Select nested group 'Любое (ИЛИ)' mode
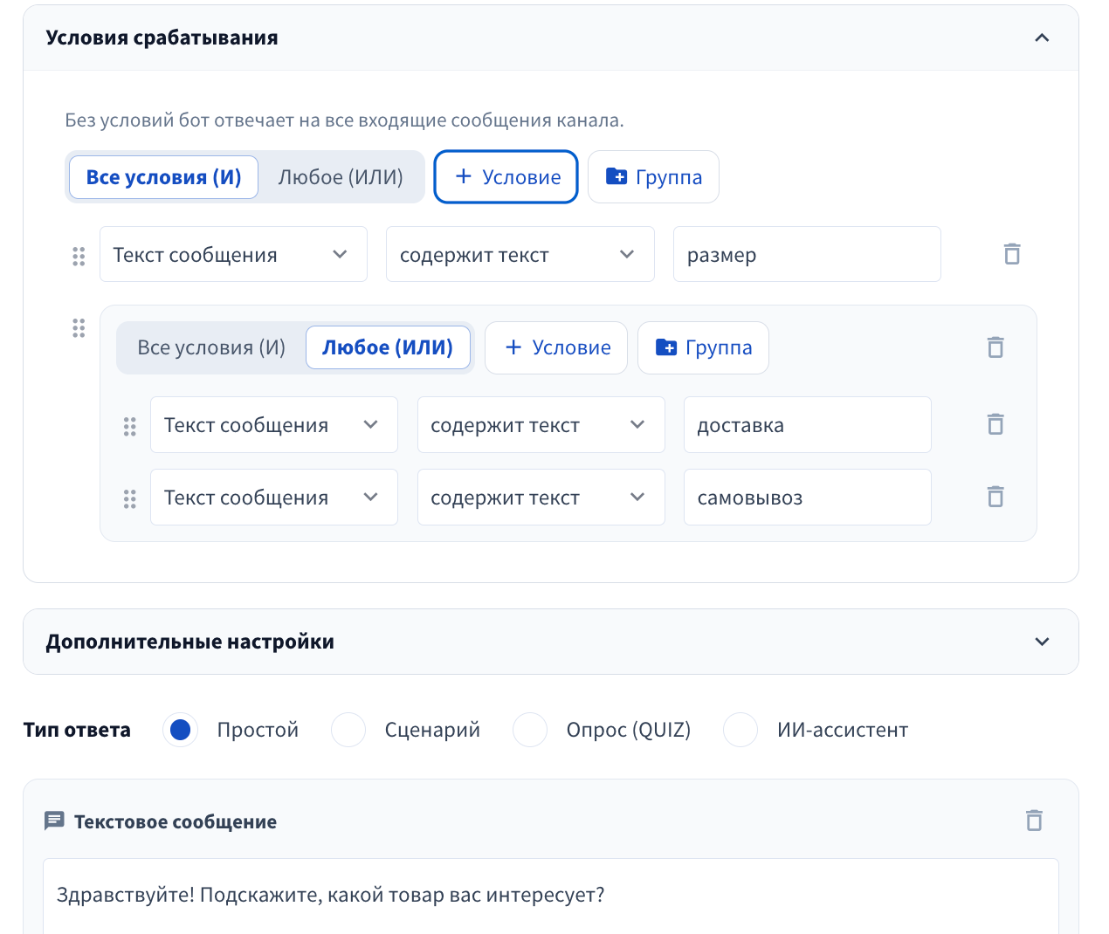 point(388,347)
